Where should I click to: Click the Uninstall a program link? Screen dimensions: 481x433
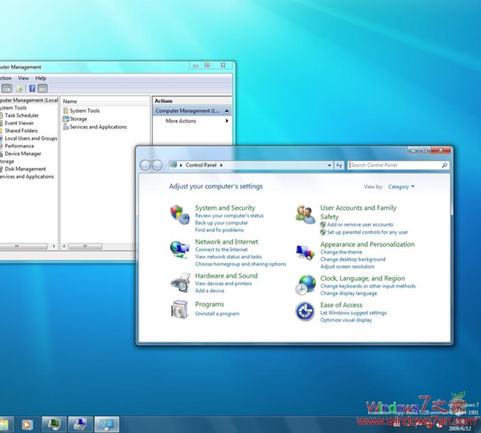[x=217, y=314]
